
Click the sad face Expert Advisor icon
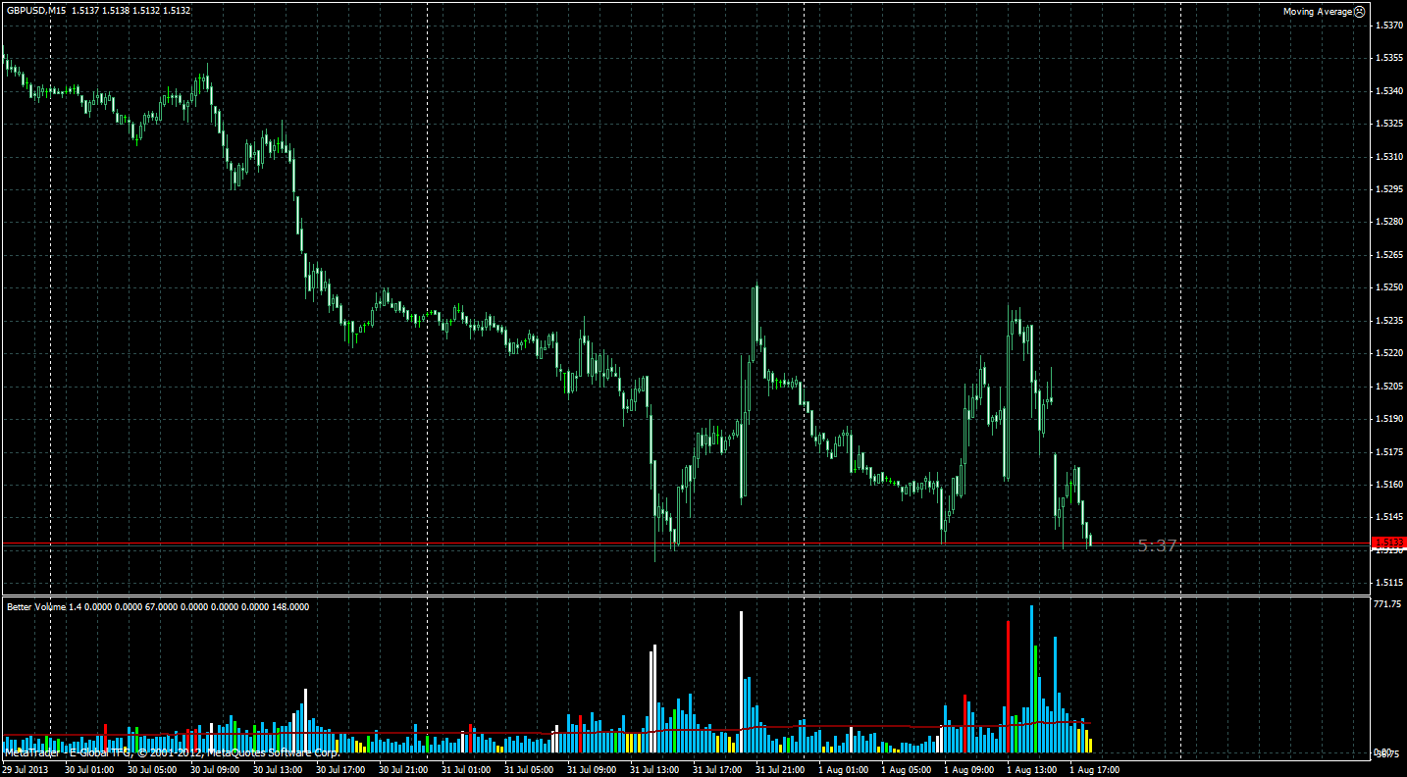[x=1359, y=12]
